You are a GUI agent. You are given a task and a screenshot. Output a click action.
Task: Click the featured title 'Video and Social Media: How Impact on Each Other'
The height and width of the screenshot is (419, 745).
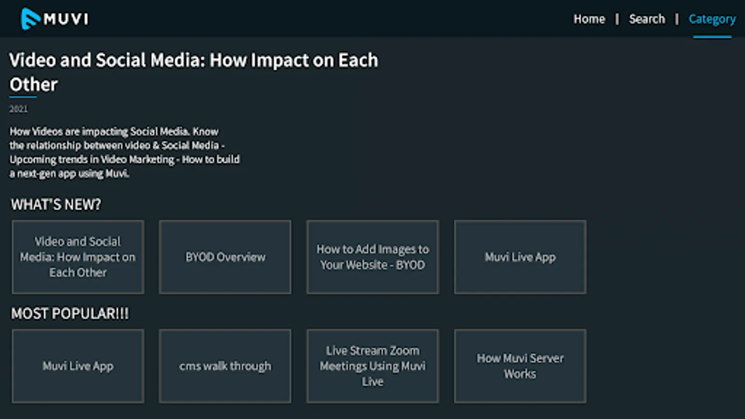click(x=194, y=72)
